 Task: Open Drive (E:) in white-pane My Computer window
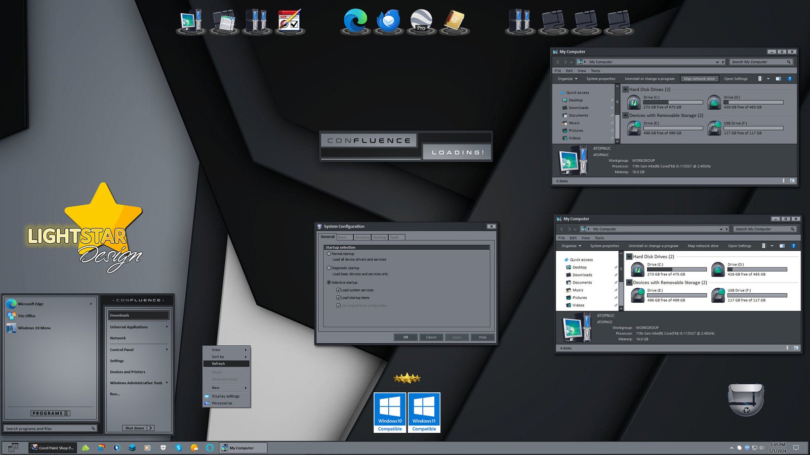[x=638, y=295]
